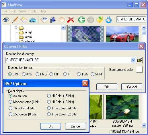Select JPG destination format
148x135 pixels.
click(x=27, y=74)
